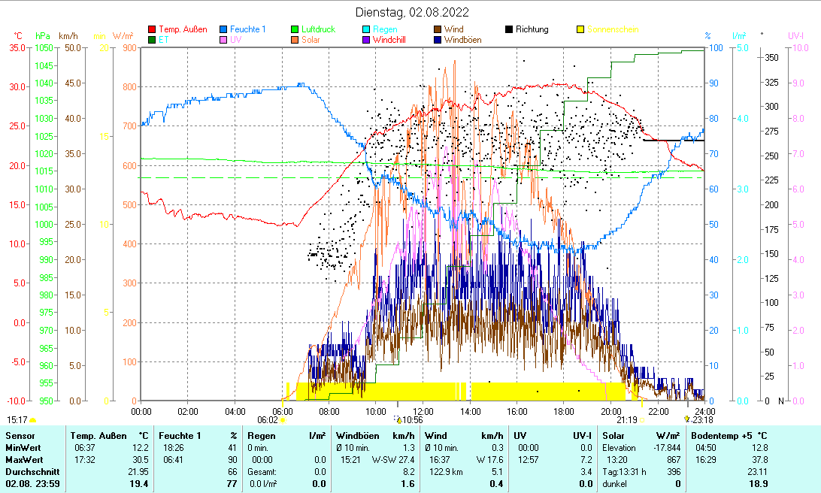The height and width of the screenshot is (493, 821).
Task: Click the sunset icon beside 21:19
Action: tap(642, 420)
